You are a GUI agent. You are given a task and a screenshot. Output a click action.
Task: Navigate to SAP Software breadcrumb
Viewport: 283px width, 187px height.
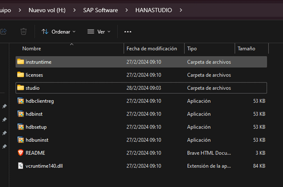(x=100, y=10)
